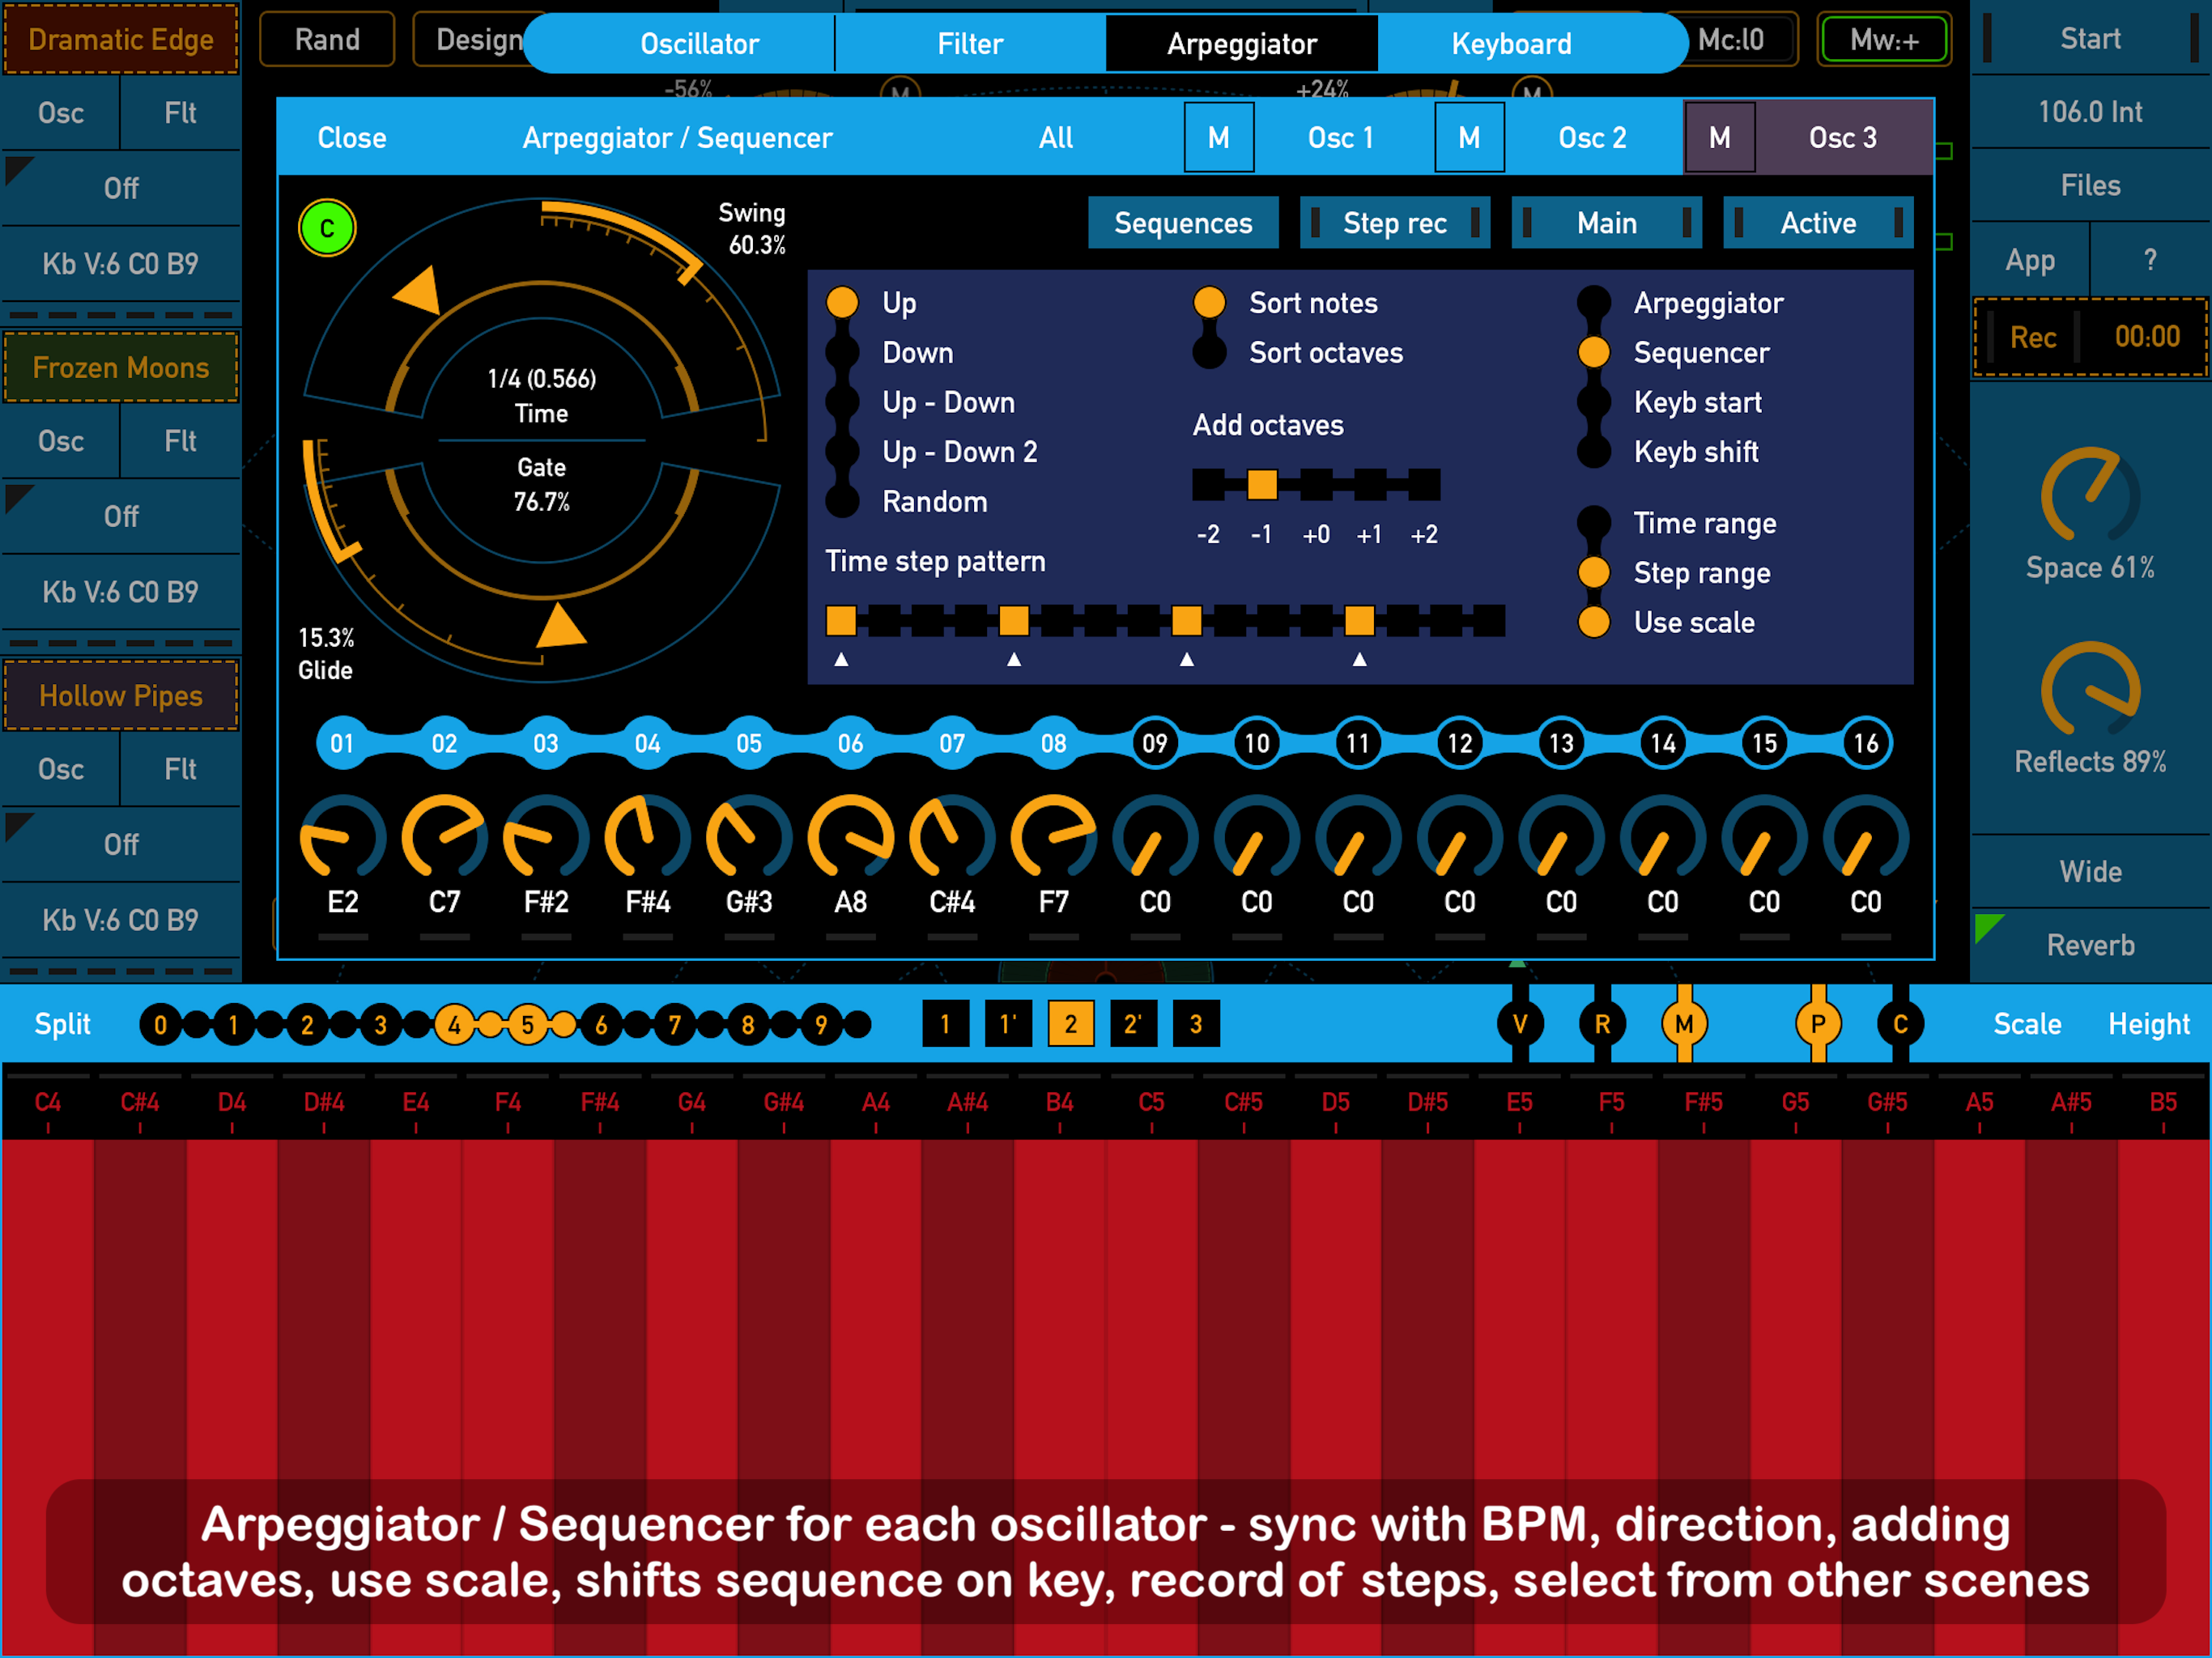Image resolution: width=2212 pixels, height=1658 pixels.
Task: Click the step 02 note knob C7
Action: pos(444,838)
